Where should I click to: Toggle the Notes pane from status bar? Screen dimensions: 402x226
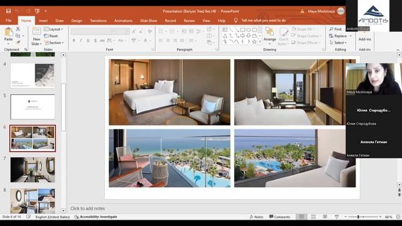coord(256,217)
